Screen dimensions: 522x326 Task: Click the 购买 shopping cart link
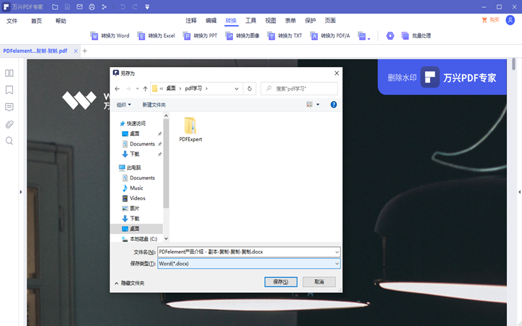click(491, 20)
